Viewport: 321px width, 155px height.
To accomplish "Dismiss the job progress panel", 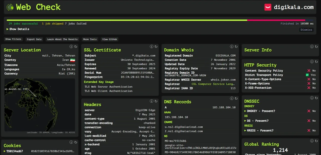I will (x=306, y=30).
